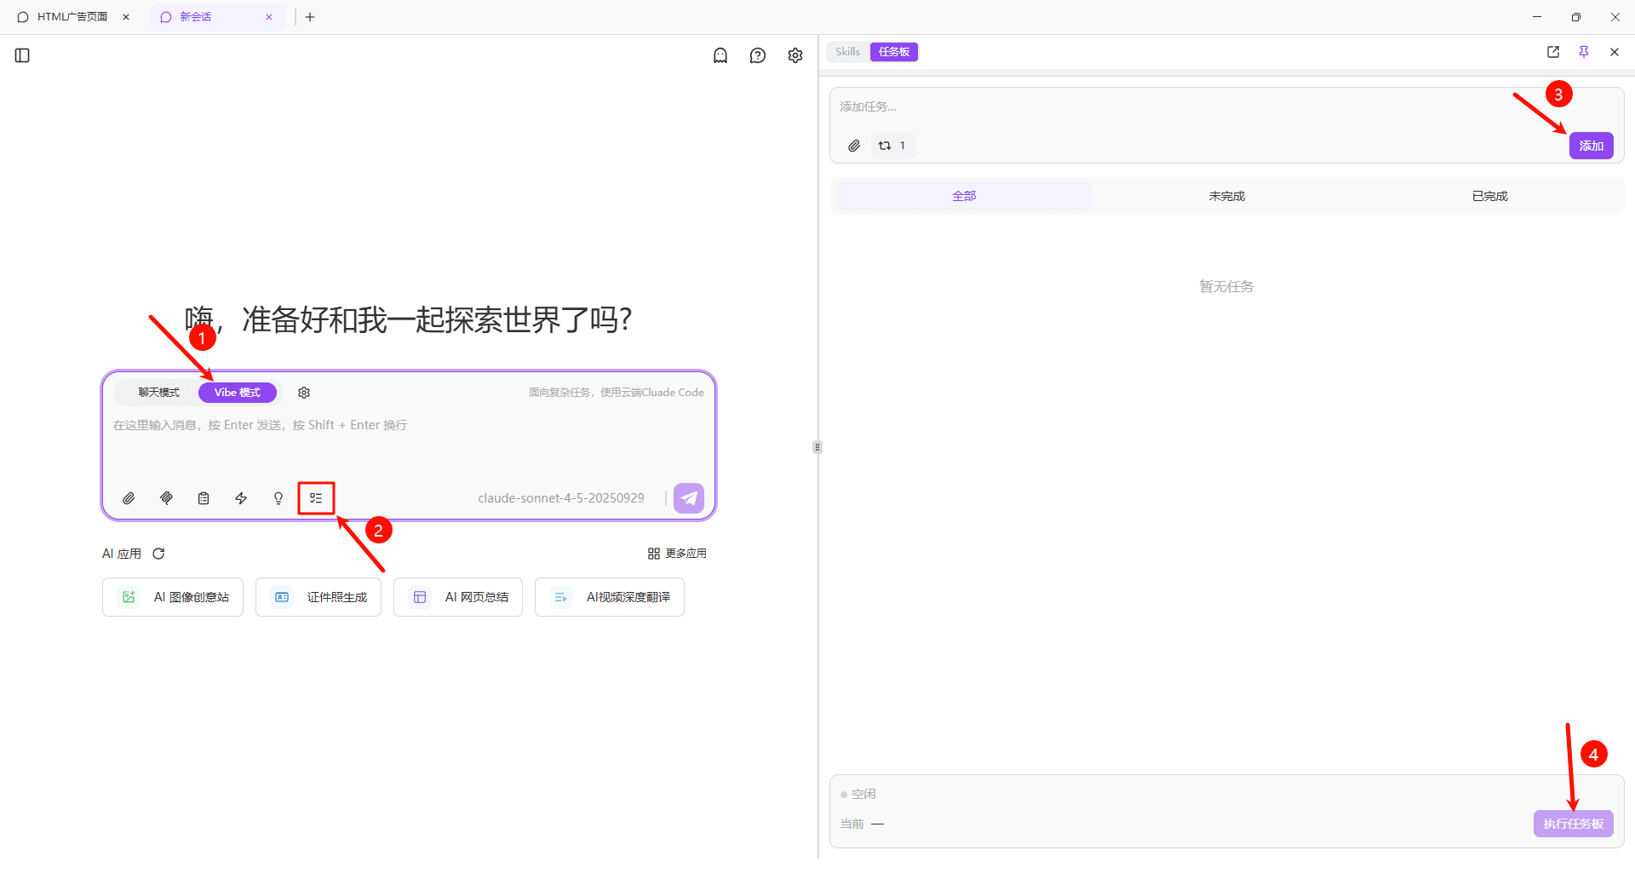Click the panel splitter handle

[x=817, y=447]
